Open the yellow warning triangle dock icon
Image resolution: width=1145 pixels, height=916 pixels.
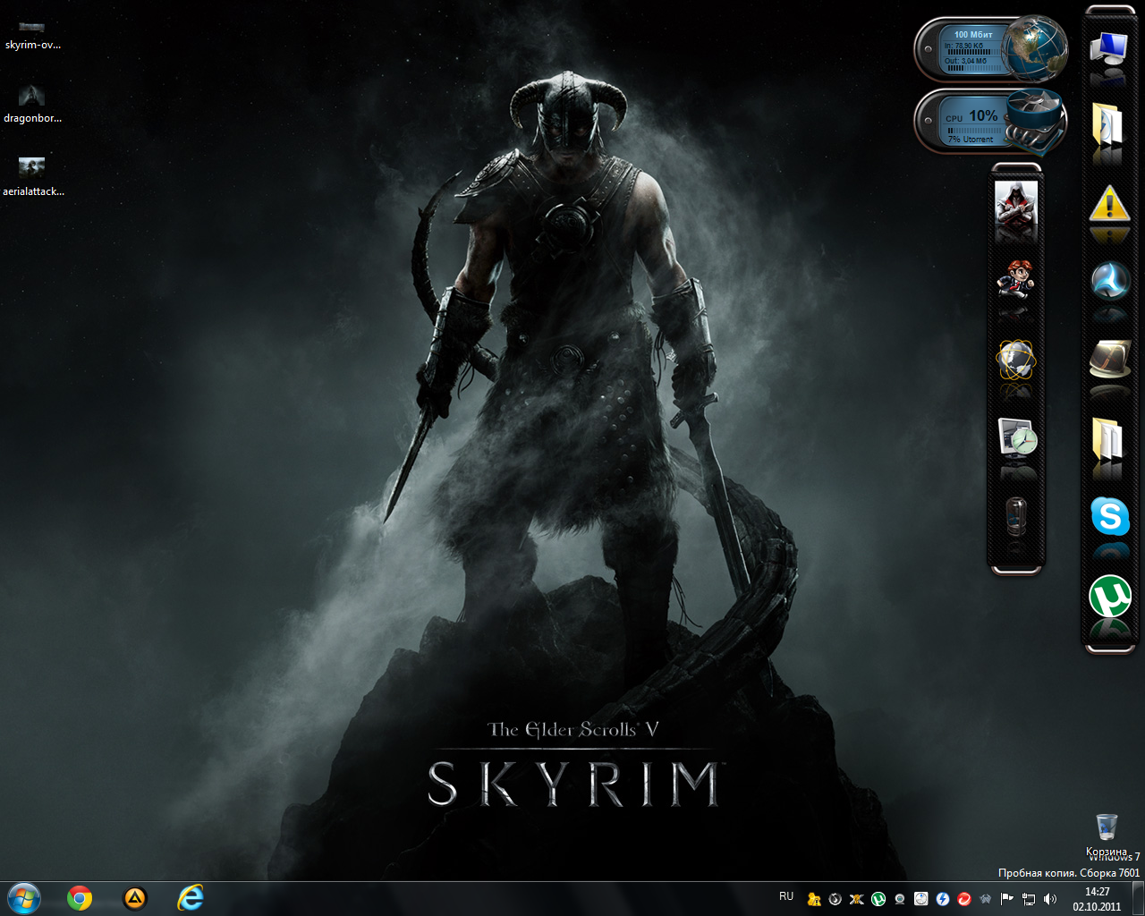pos(1109,204)
